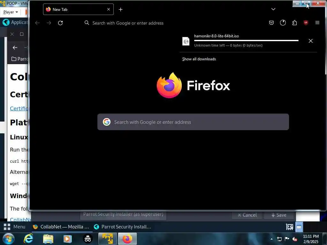Expand the list all tabs chevron
Viewport: 327px width, 245px height.
pos(273,9)
